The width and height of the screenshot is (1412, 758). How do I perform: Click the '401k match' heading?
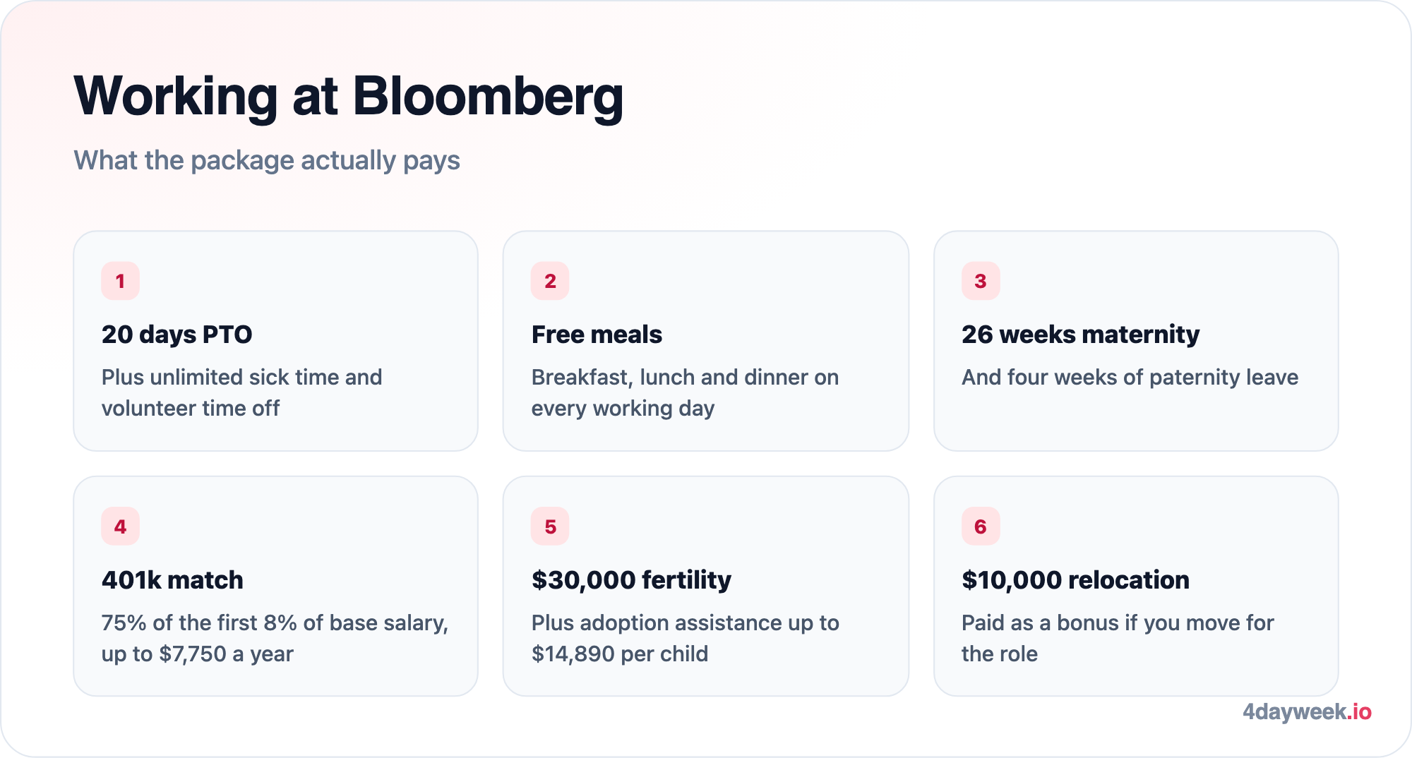pyautogui.click(x=172, y=580)
